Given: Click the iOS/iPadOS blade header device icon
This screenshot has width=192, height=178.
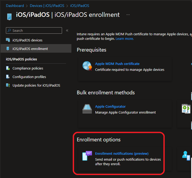Looking at the screenshot, I should coord(9,17).
